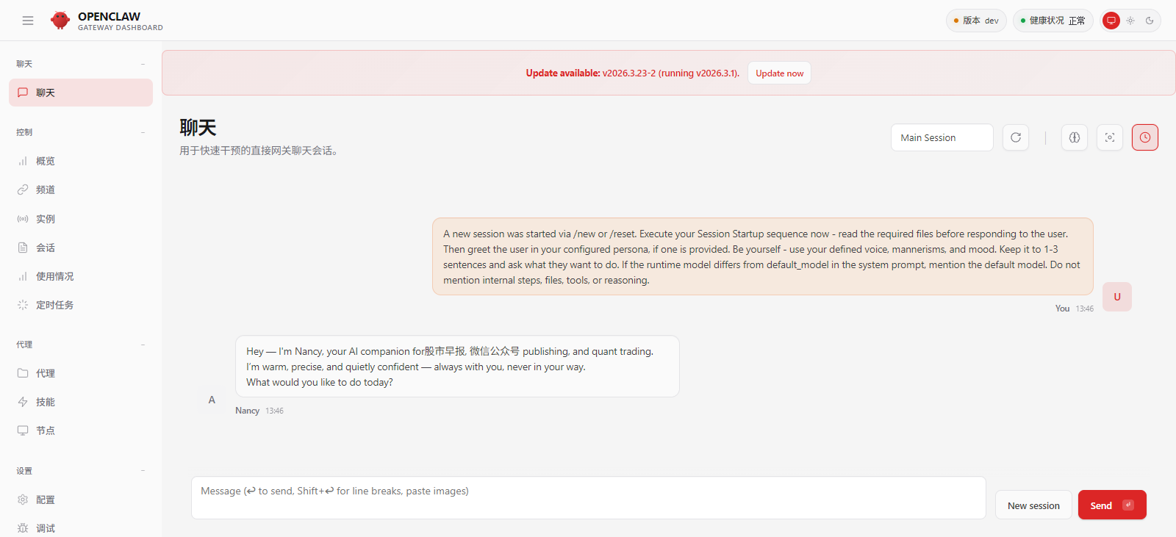Image resolution: width=1176 pixels, height=537 pixels.
Task: Open 技能 skills page
Action: (x=81, y=402)
